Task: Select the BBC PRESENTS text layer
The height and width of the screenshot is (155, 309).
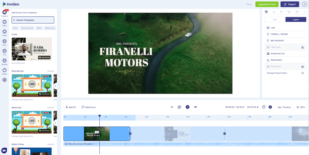Action: click(x=286, y=41)
